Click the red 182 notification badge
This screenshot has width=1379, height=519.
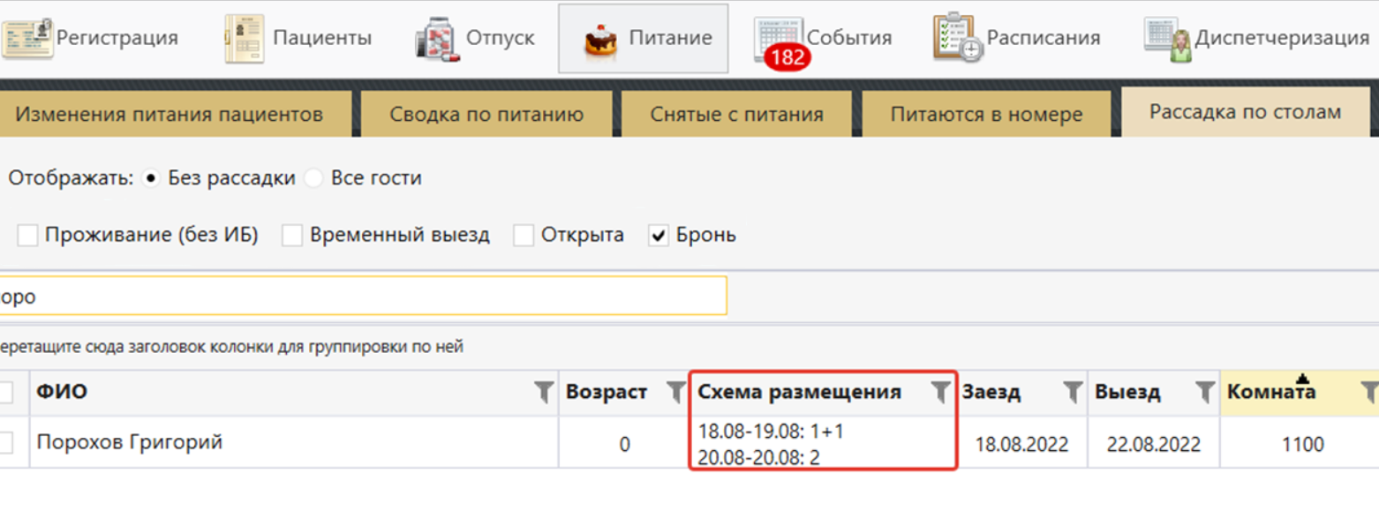787,58
